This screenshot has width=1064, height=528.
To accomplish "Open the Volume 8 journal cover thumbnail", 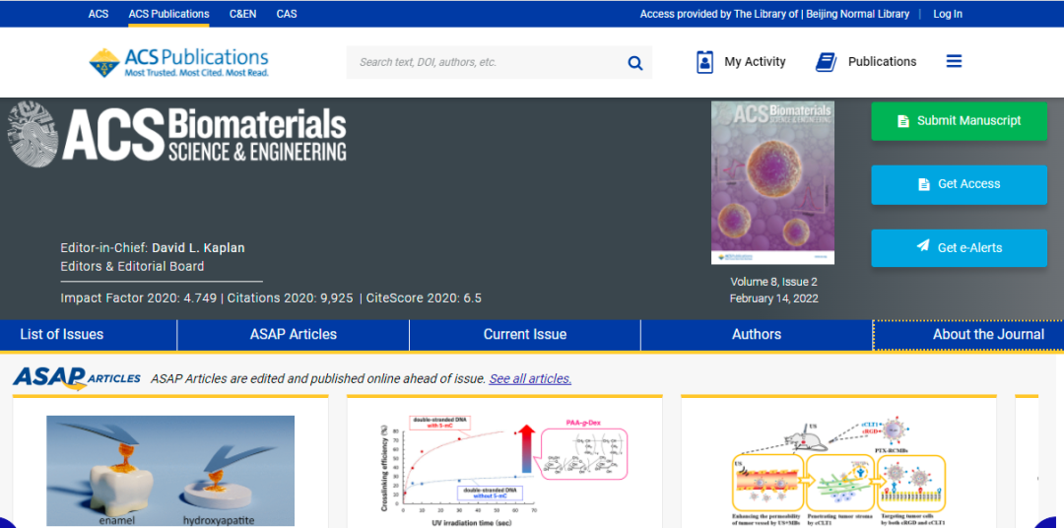I will coord(772,182).
